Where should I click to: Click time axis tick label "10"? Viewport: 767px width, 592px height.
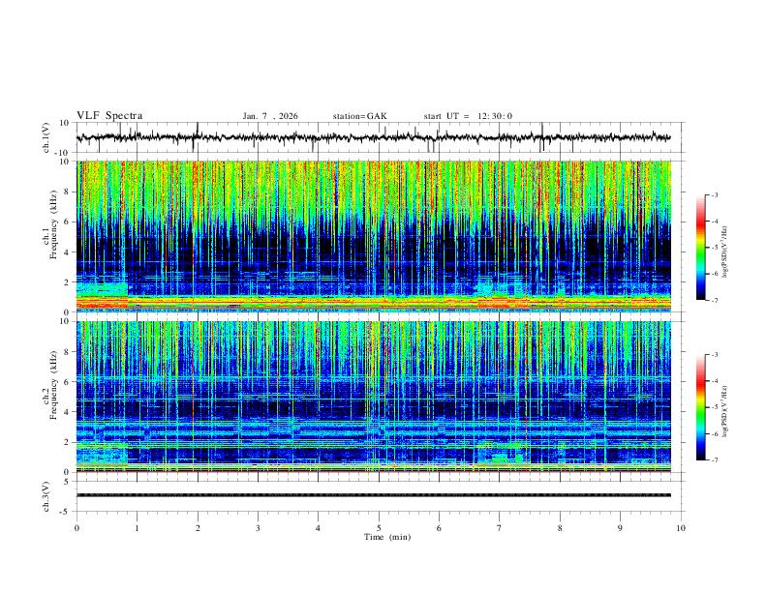(x=681, y=528)
